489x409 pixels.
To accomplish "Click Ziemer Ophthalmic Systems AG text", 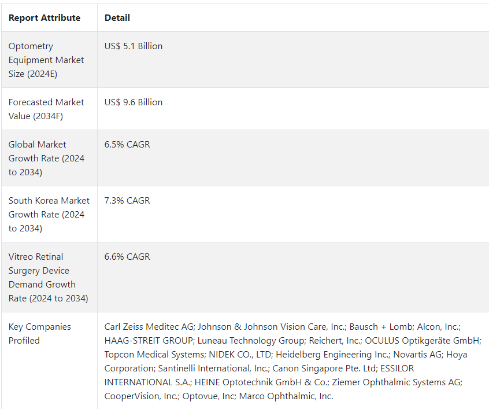I will click(x=396, y=382).
